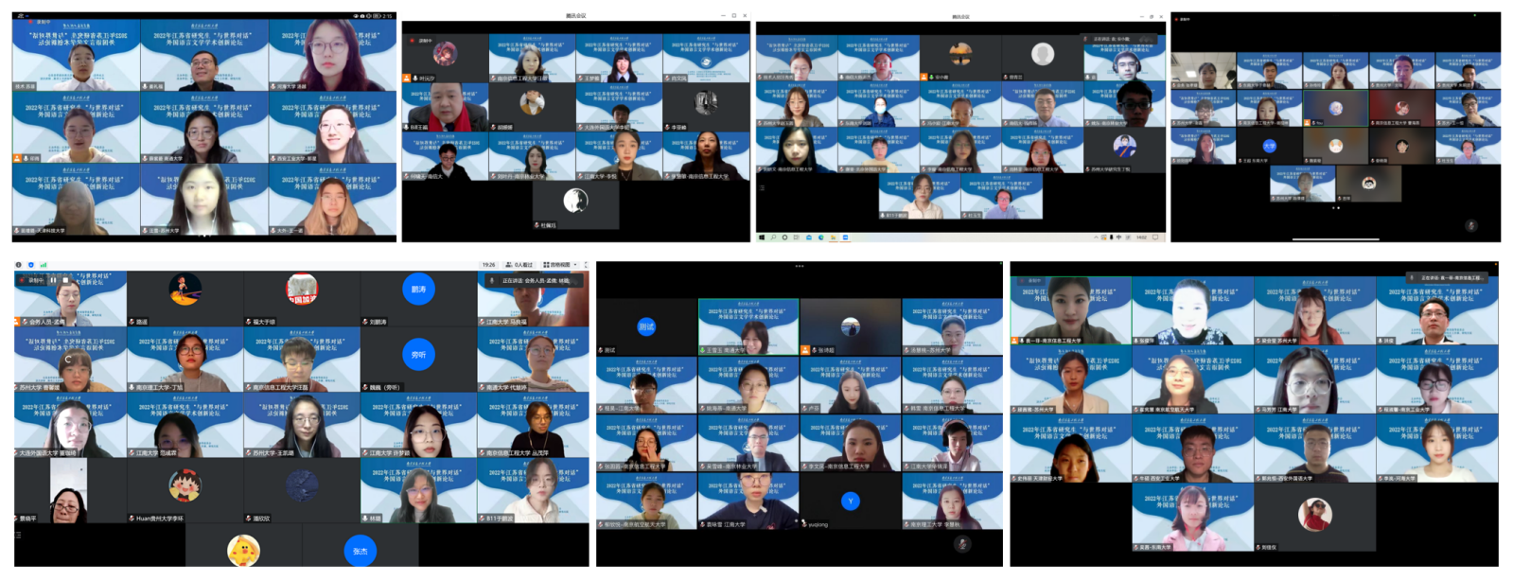
Task: Select the 鹏涛 blue avatar tile
Action: pyautogui.click(x=418, y=290)
